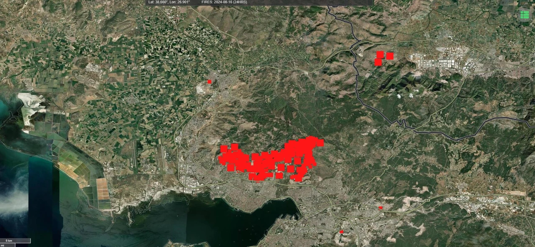Click the O-32 road shield label
Screen dimensions: 535x247
coord(241,67)
